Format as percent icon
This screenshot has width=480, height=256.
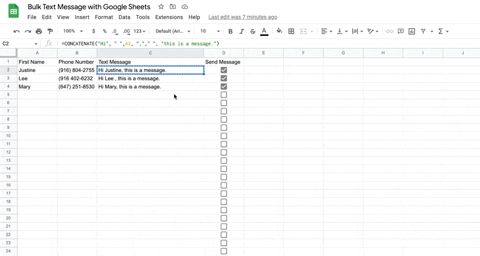(x=104, y=31)
